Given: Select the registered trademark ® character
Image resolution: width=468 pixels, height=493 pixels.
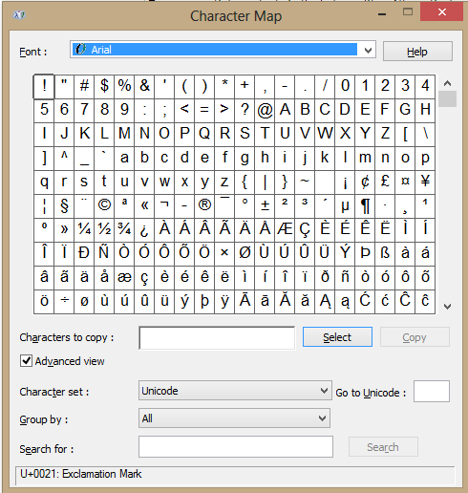Looking at the screenshot, I should click(204, 205).
